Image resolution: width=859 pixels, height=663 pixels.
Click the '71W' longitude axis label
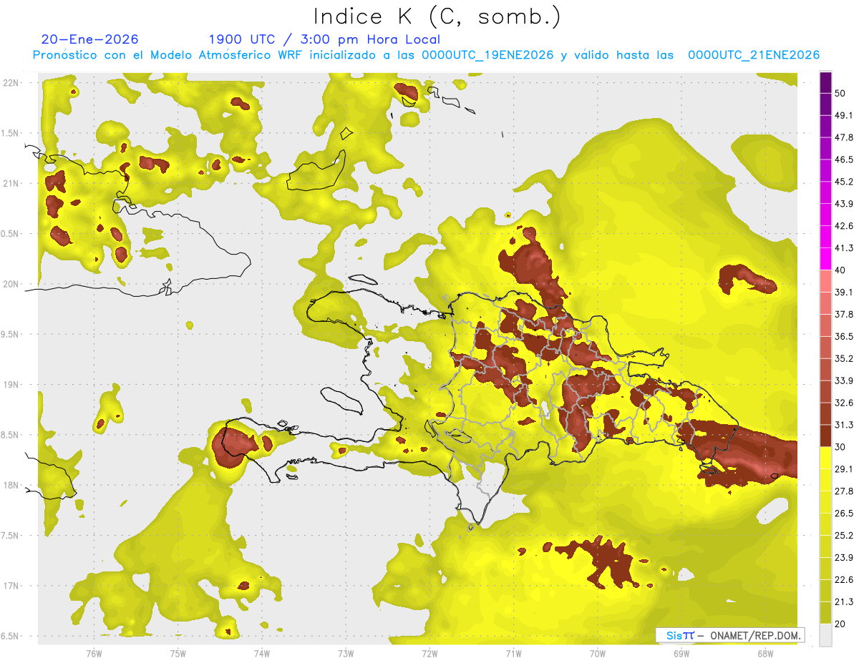[x=513, y=654]
